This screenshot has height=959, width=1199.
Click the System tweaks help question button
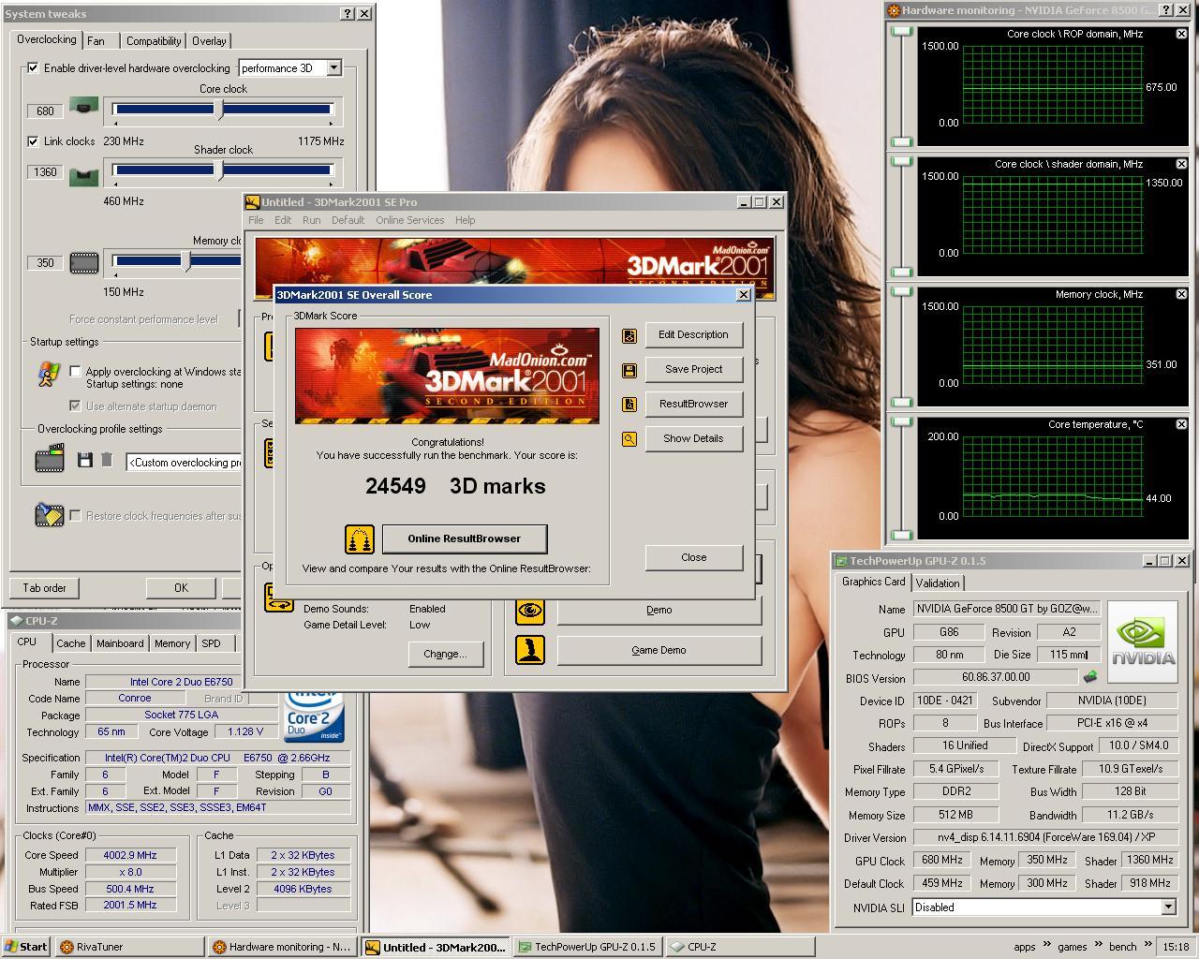348,14
